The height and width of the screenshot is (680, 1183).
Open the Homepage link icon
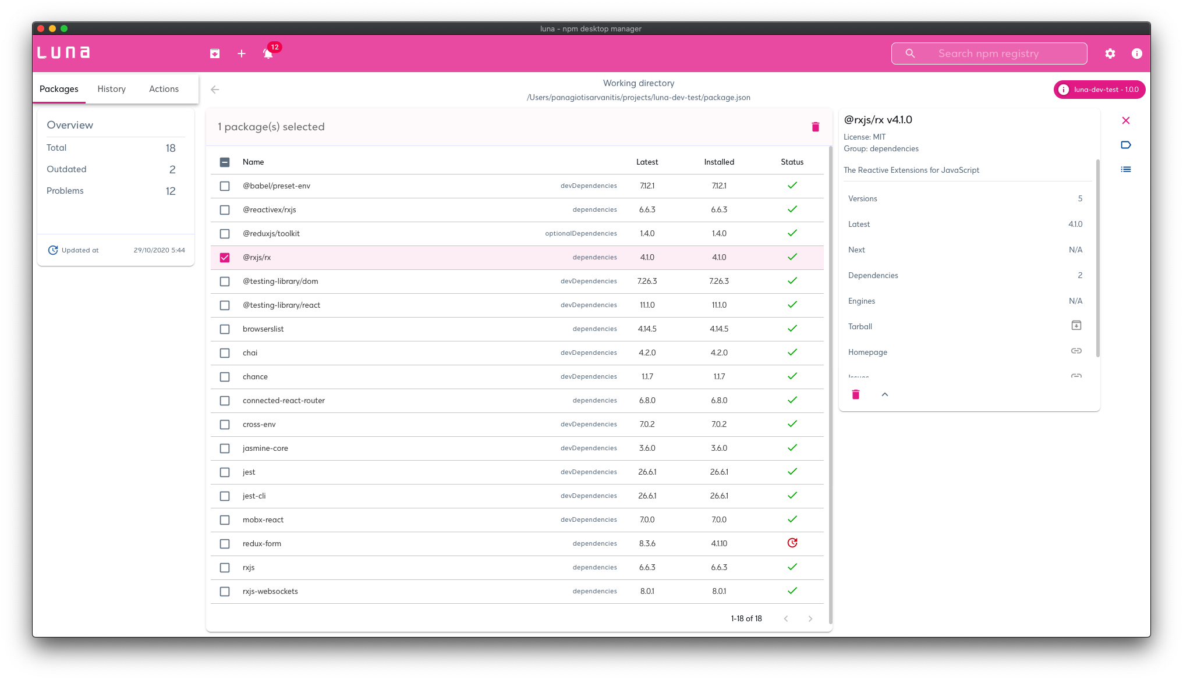[1076, 351]
